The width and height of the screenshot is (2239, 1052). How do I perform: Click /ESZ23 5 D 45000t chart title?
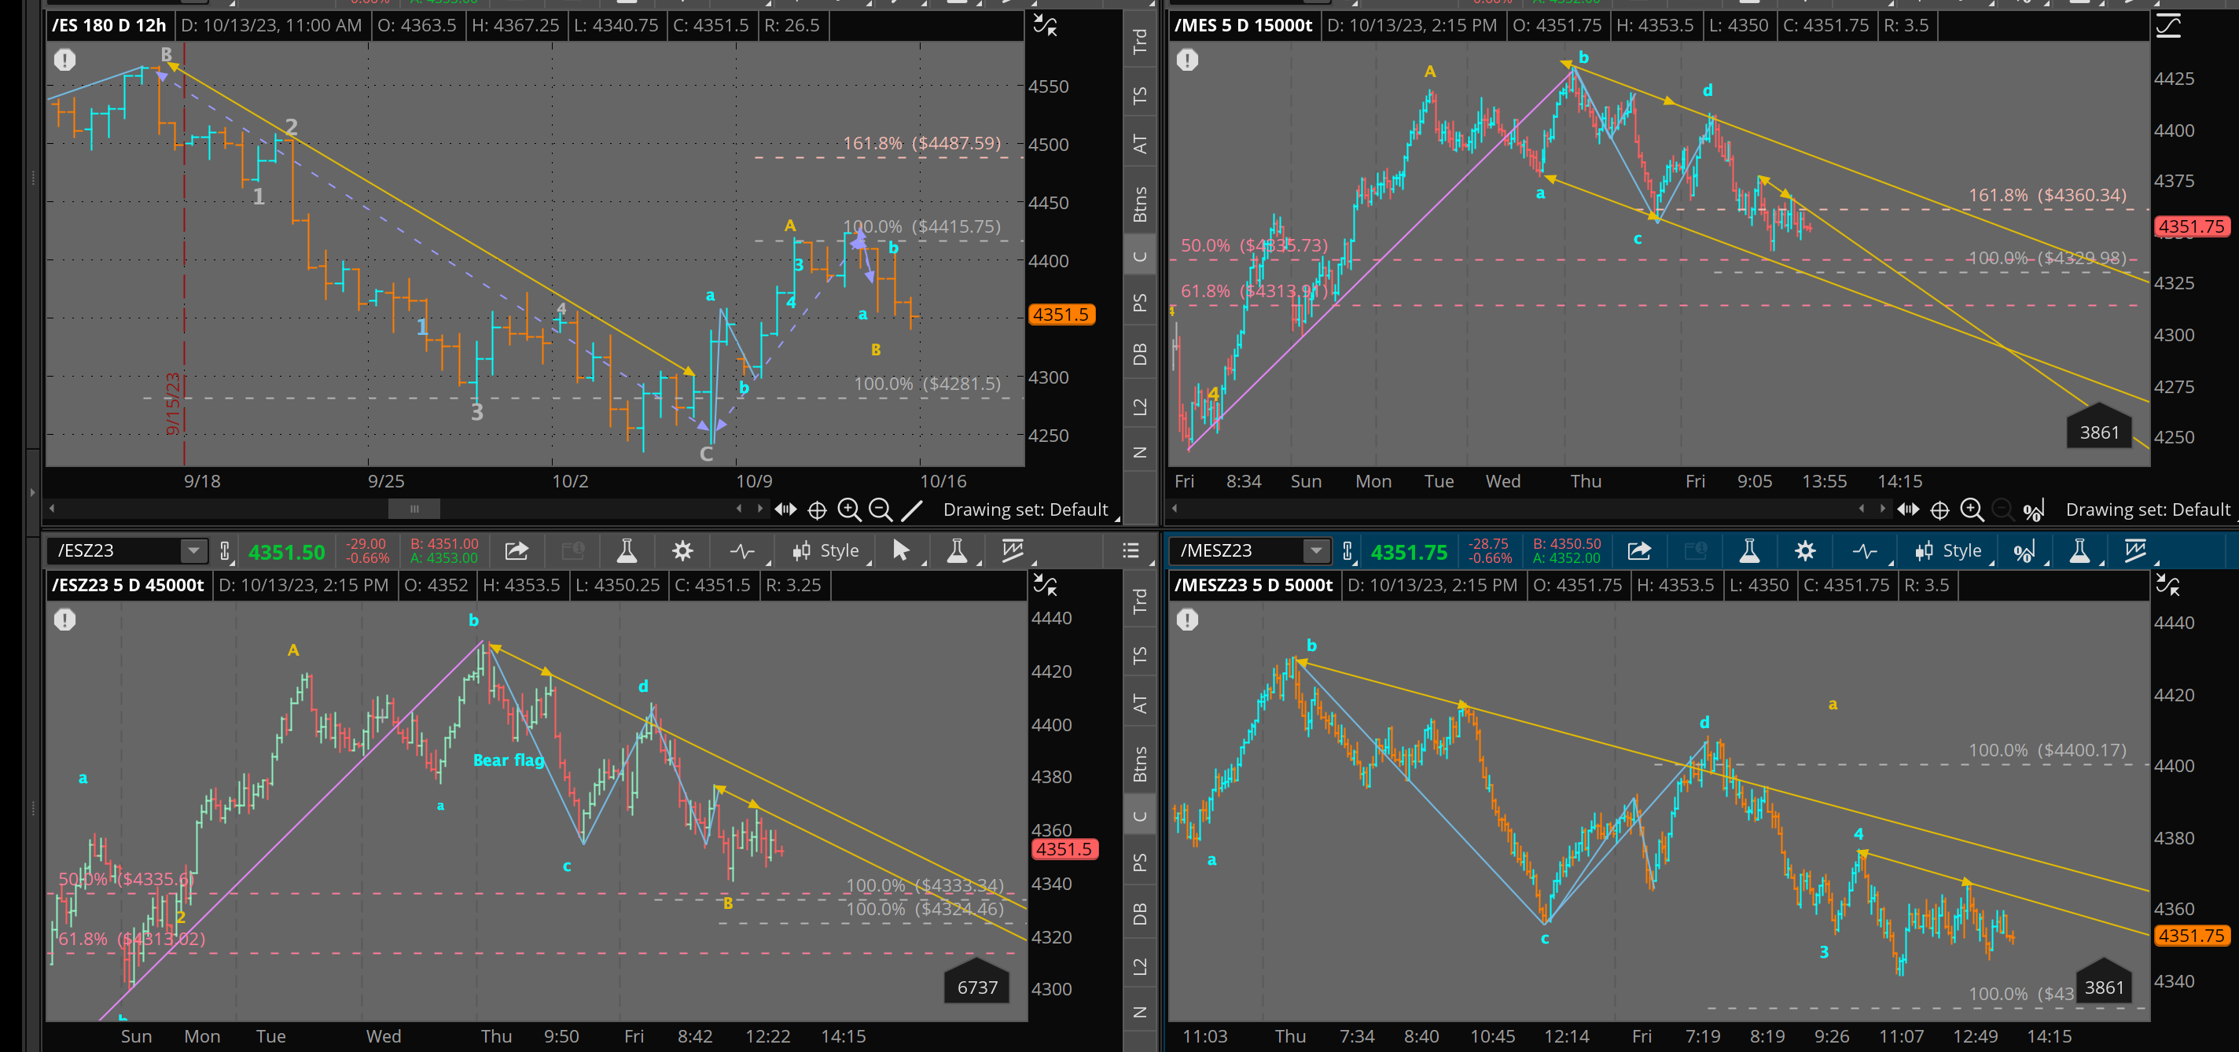tap(128, 585)
